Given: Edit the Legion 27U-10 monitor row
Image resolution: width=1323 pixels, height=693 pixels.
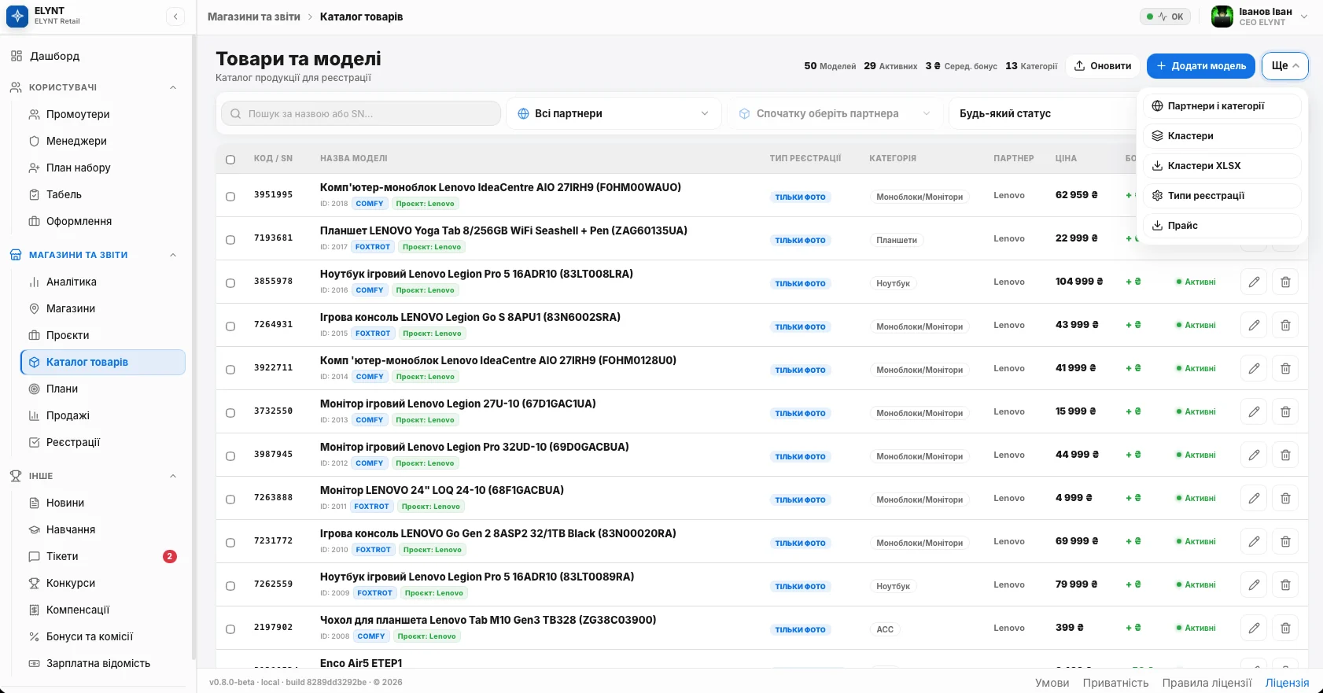Looking at the screenshot, I should click(1254, 411).
